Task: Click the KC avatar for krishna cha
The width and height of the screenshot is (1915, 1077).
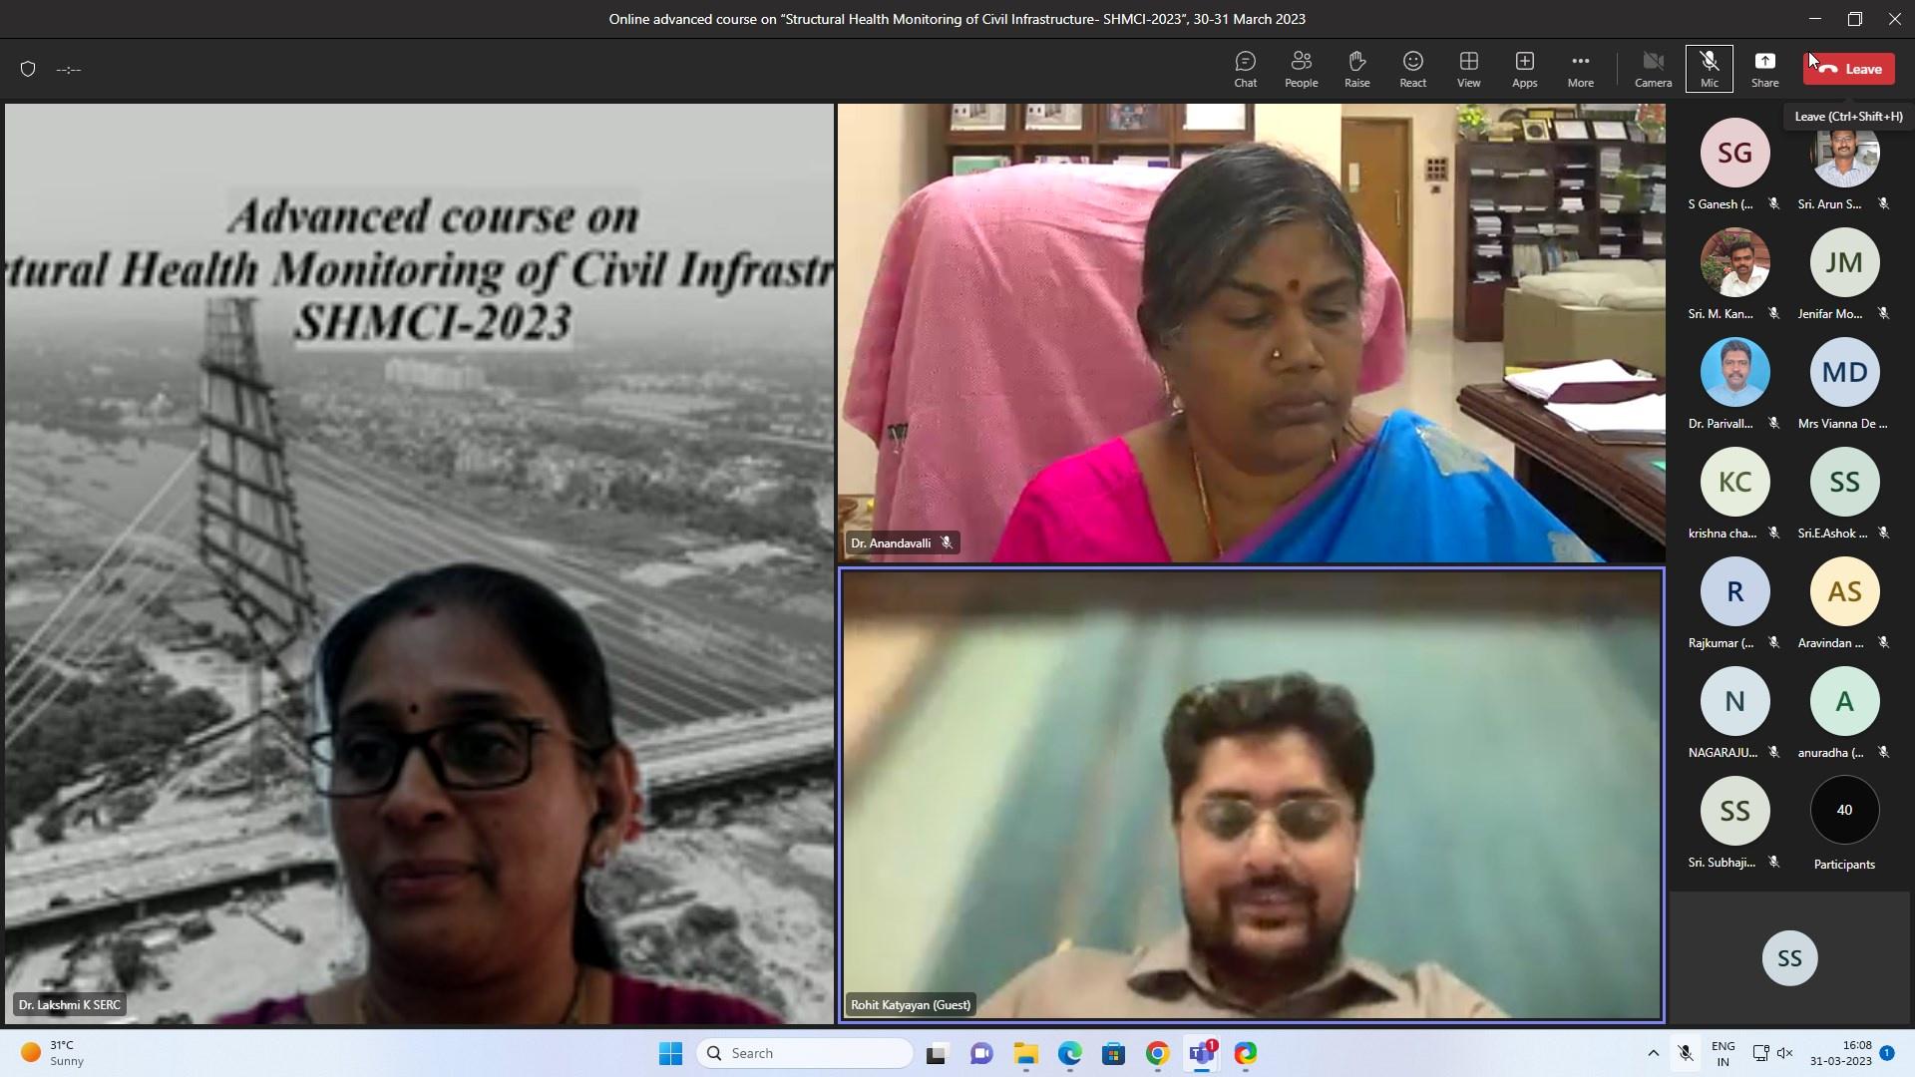Action: 1734,482
